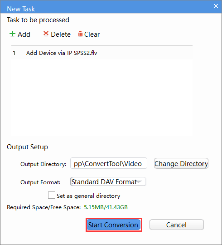Click the 5.15MB/41.43GB space readout
Image resolution: width=222 pixels, height=245 pixels.
pyautogui.click(x=106, y=207)
